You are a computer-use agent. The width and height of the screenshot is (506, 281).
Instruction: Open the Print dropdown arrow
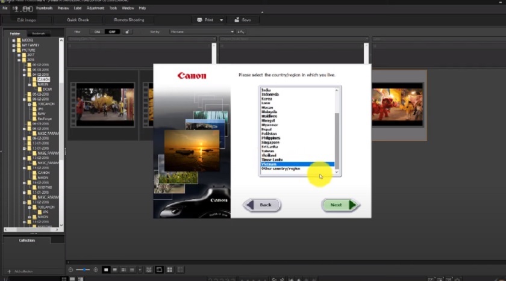tap(222, 20)
